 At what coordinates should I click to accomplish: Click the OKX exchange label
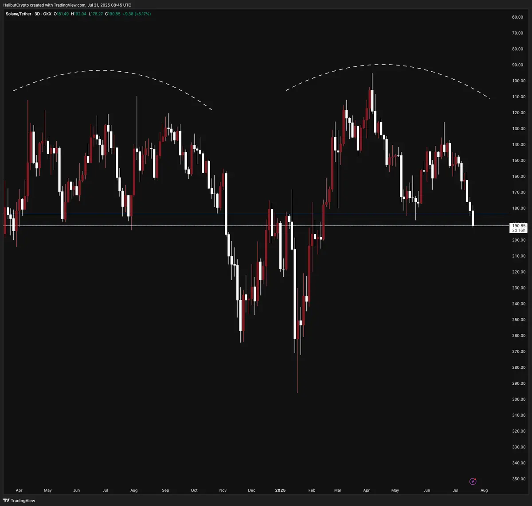pyautogui.click(x=47, y=14)
